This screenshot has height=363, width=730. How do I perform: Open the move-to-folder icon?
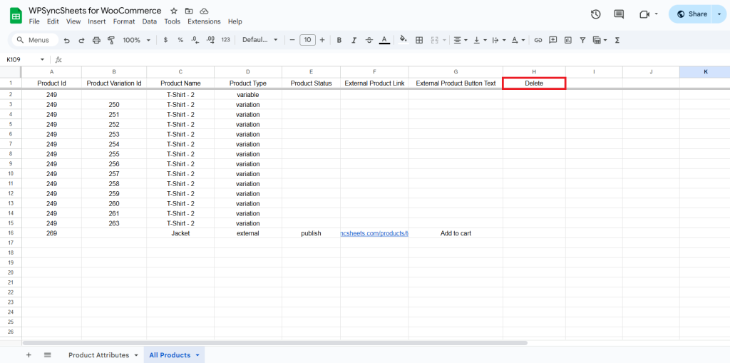click(x=188, y=11)
